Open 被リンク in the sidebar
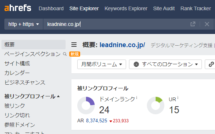Image resolution: width=215 pixels, height=134 pixels. [15, 106]
